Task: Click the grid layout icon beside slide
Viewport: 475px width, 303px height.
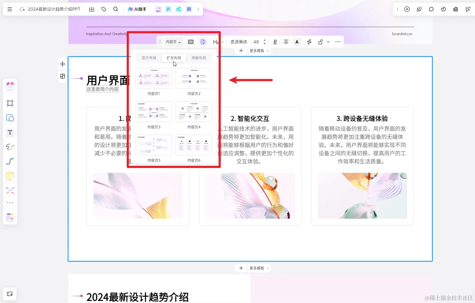Action: pos(62,76)
